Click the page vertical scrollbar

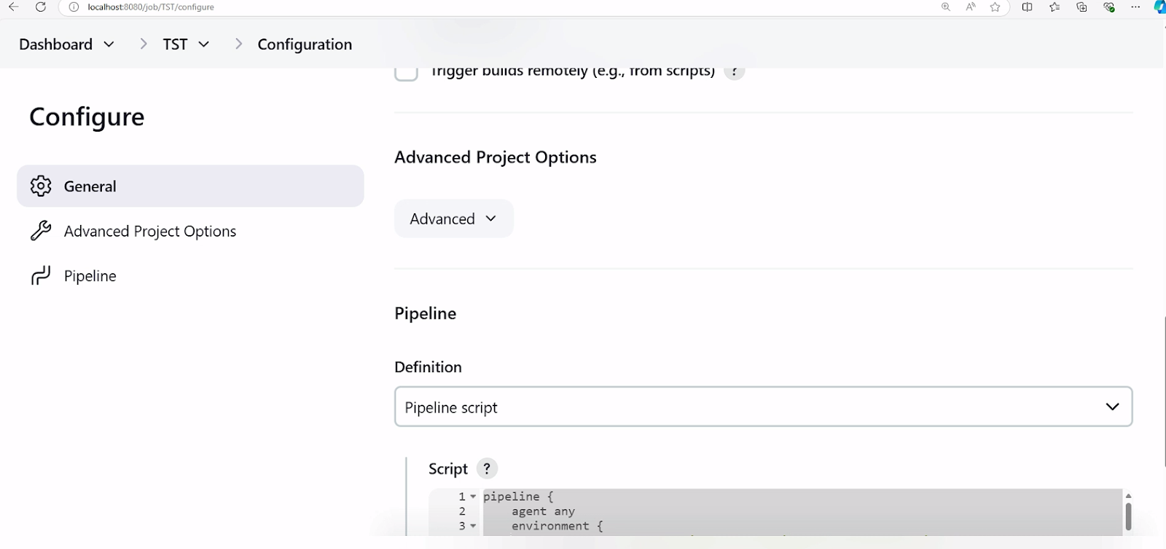1164,393
